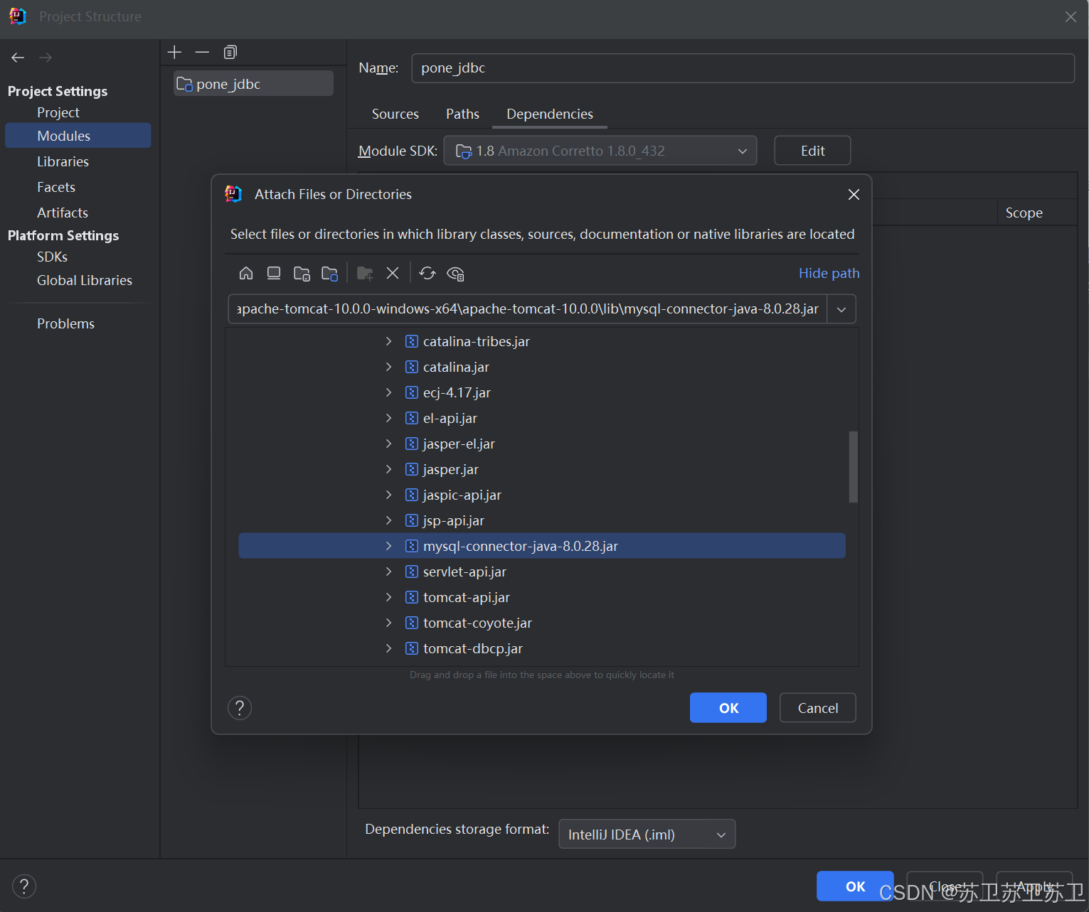The width and height of the screenshot is (1089, 912).
Task: Click the help icon in Project Structure window
Action: coord(24,886)
